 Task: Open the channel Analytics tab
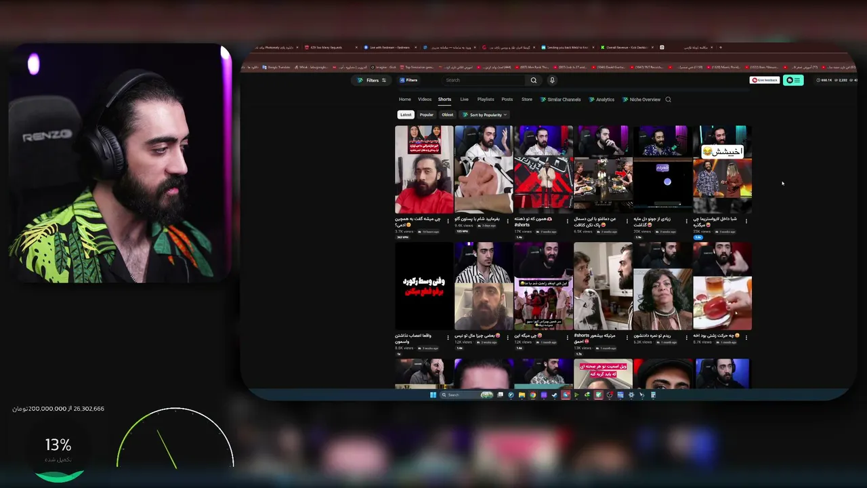(601, 100)
